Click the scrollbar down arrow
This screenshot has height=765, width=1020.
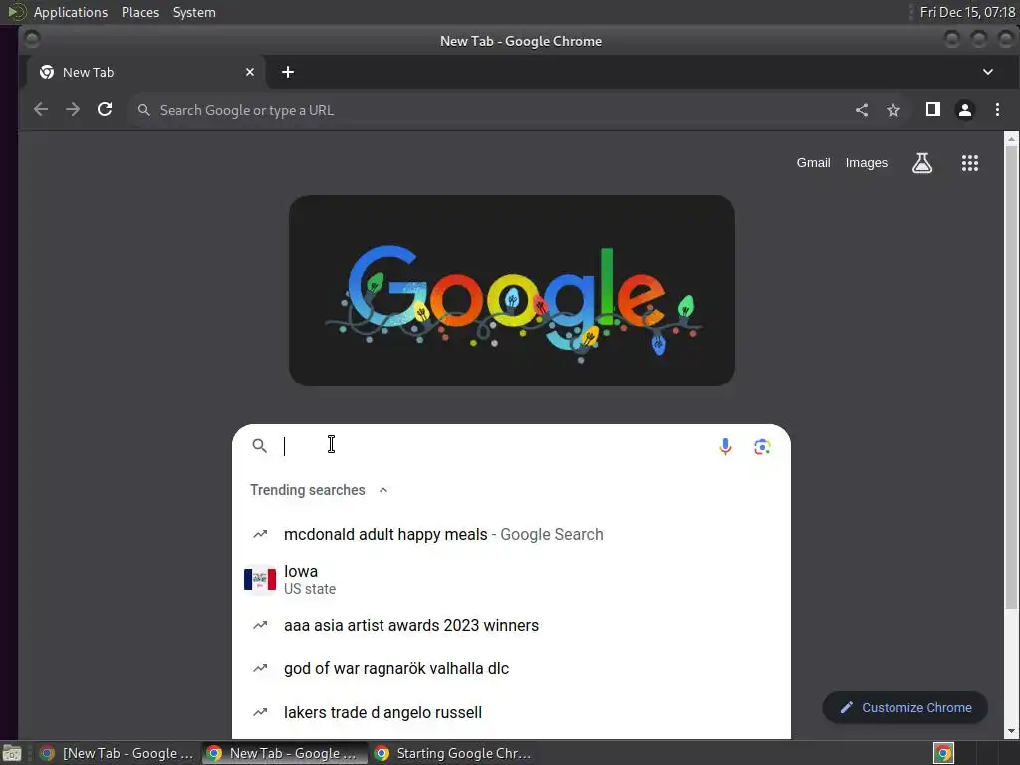1011,730
